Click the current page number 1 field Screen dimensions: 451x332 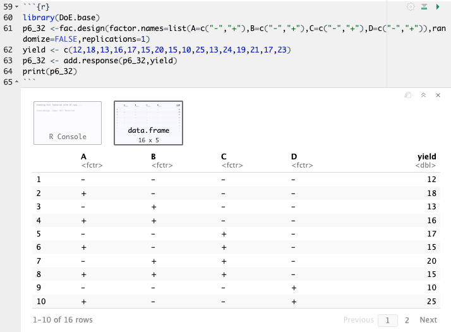(x=387, y=320)
